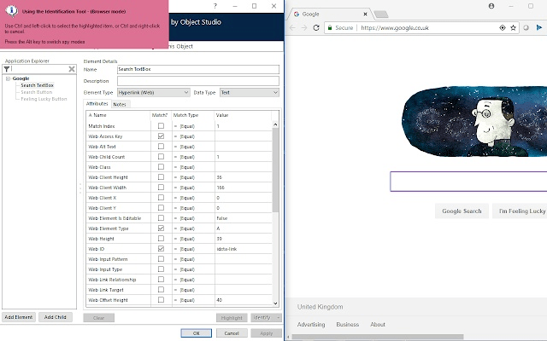
Task: Click the help question mark in Object Studio
Action: 215,6
